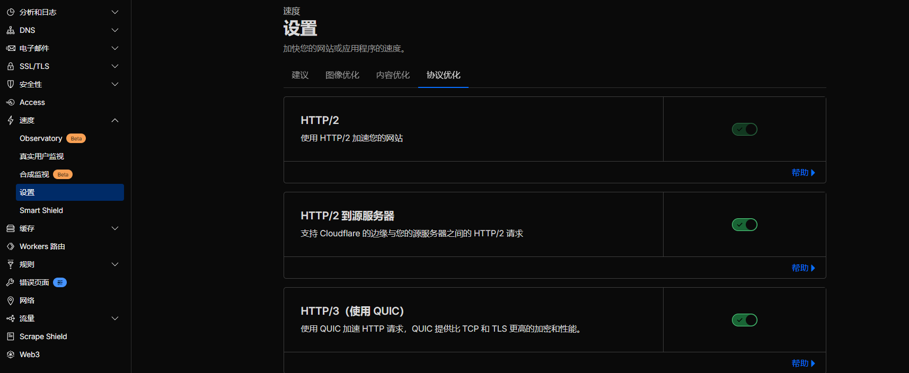Click the security shield icon
The height and width of the screenshot is (373, 909).
click(x=10, y=84)
